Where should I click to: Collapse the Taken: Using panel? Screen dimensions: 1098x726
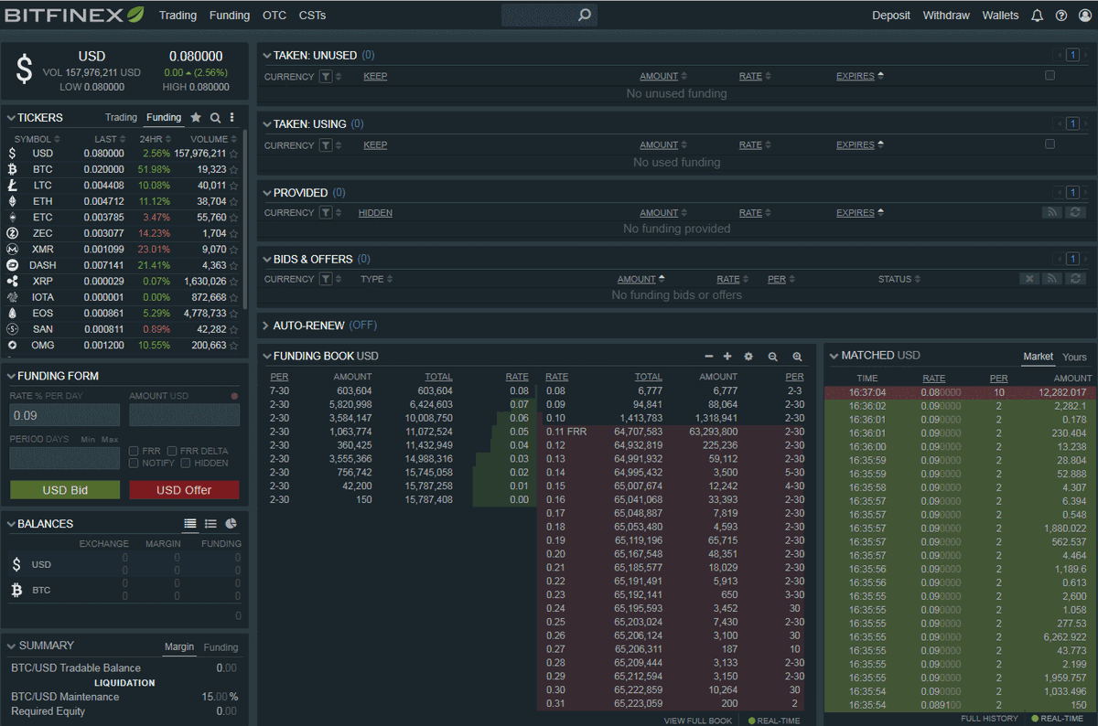[267, 124]
